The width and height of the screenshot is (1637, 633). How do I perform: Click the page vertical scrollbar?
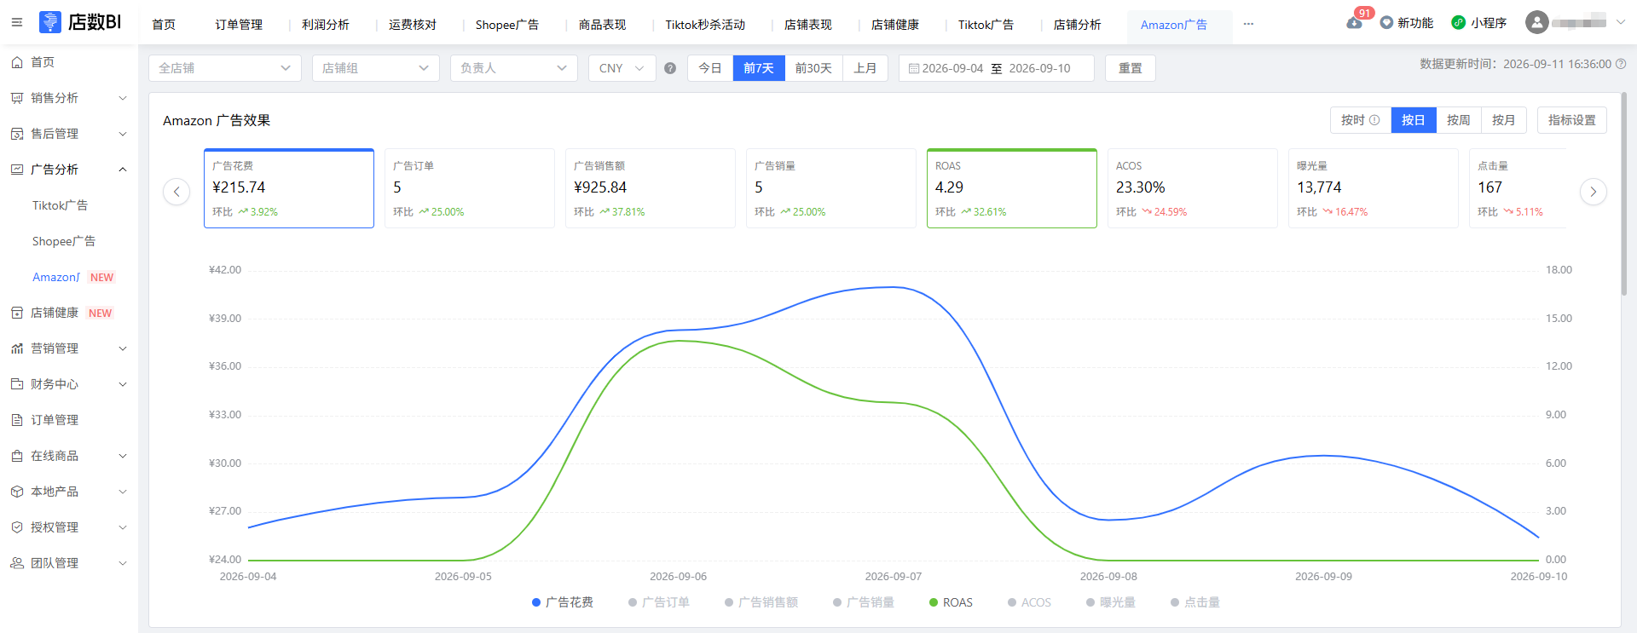point(1624,194)
